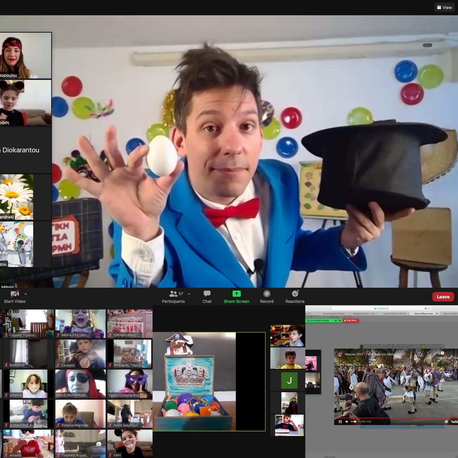Screen dimensions: 458x458
Task: Open YouTube video settings gear
Action: pos(446,422)
